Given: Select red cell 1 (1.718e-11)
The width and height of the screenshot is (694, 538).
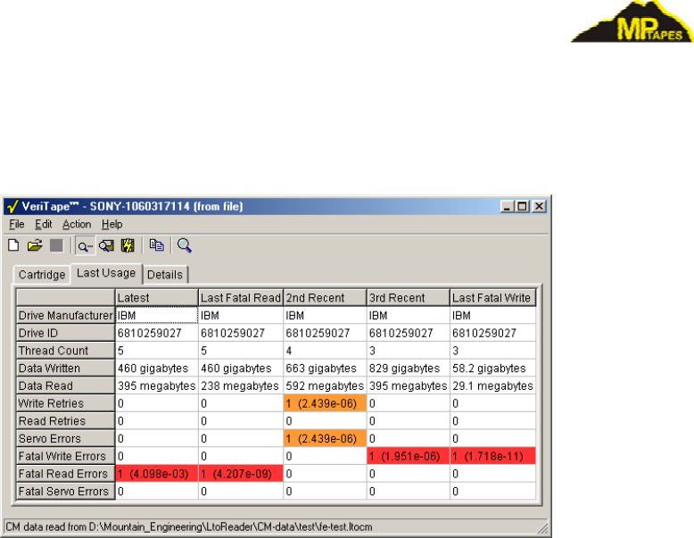Looking at the screenshot, I should pyautogui.click(x=492, y=456).
